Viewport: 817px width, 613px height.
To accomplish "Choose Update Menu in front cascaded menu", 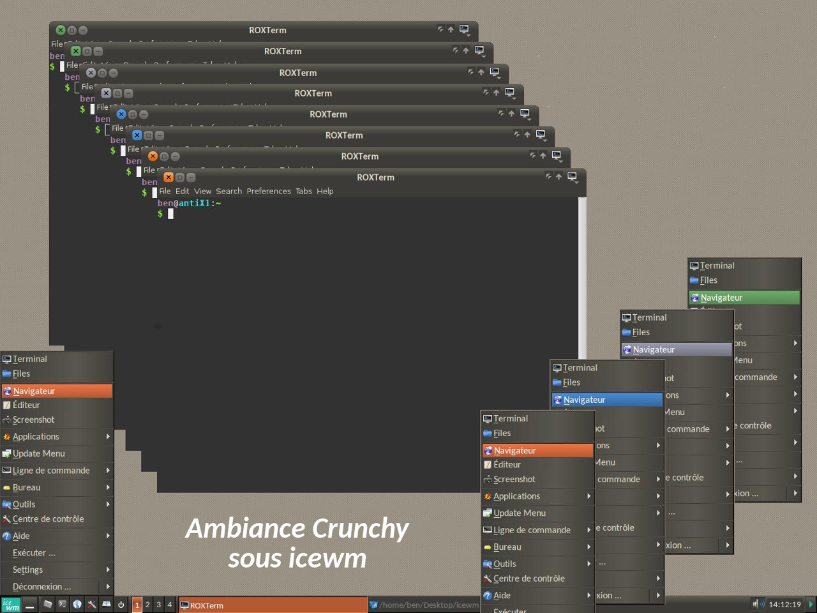I will pyautogui.click(x=537, y=513).
